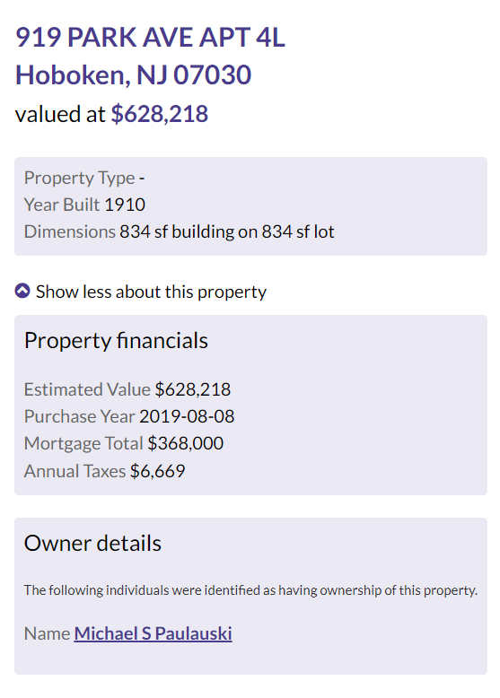Select the Property Type label
500x698 pixels.
pos(79,178)
